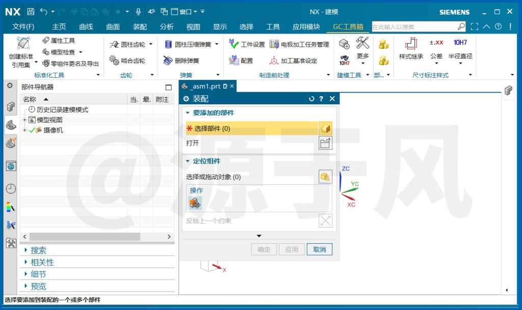Click the 选择部件 cube icon

[x=326, y=129]
